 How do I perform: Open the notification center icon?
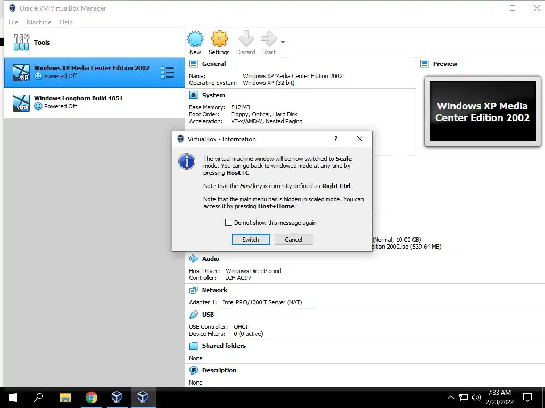coord(527,397)
